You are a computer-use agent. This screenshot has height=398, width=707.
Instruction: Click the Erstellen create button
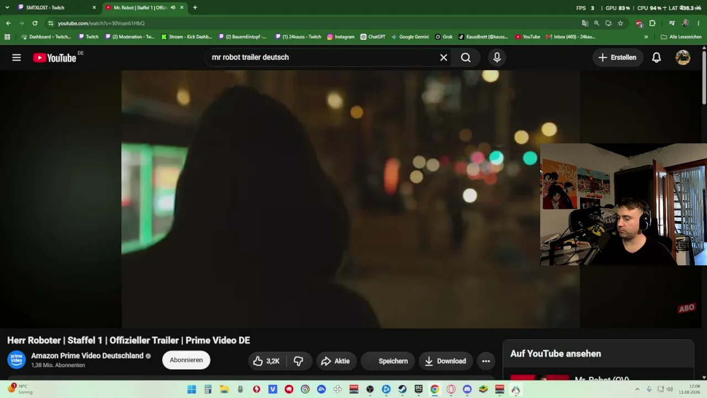tap(616, 57)
